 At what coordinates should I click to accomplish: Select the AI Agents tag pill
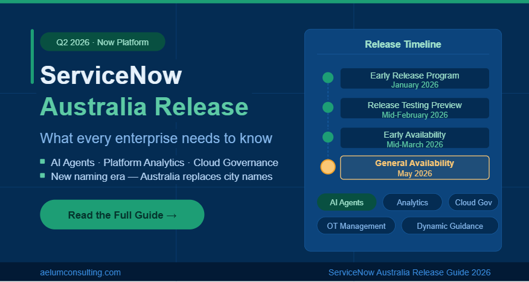[347, 202]
